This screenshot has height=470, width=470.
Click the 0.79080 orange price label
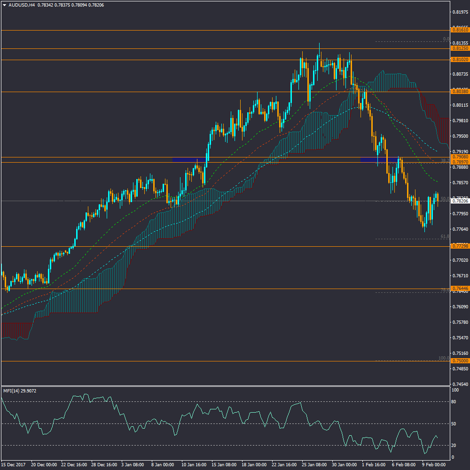459,157
